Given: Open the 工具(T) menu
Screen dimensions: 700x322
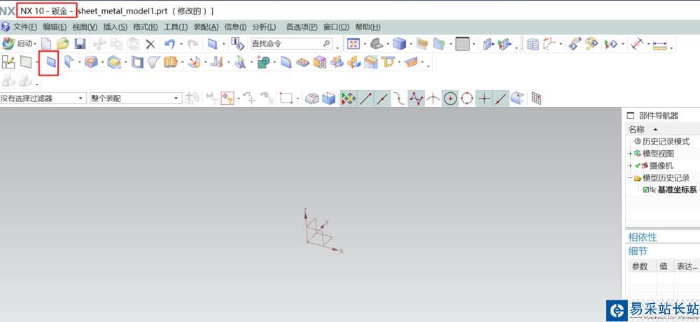Looking at the screenshot, I should click(x=176, y=27).
